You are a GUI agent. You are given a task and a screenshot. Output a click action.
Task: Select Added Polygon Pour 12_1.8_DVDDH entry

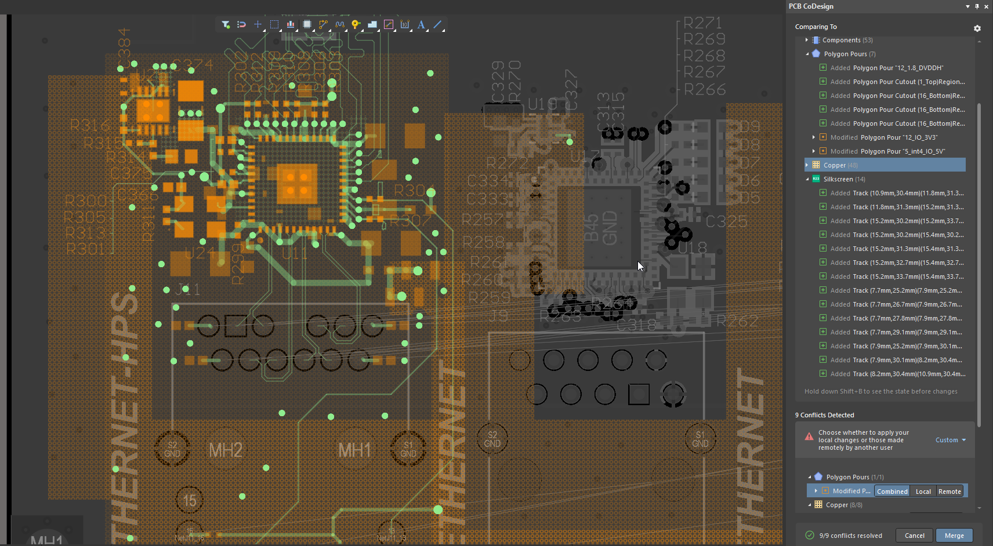(x=898, y=68)
